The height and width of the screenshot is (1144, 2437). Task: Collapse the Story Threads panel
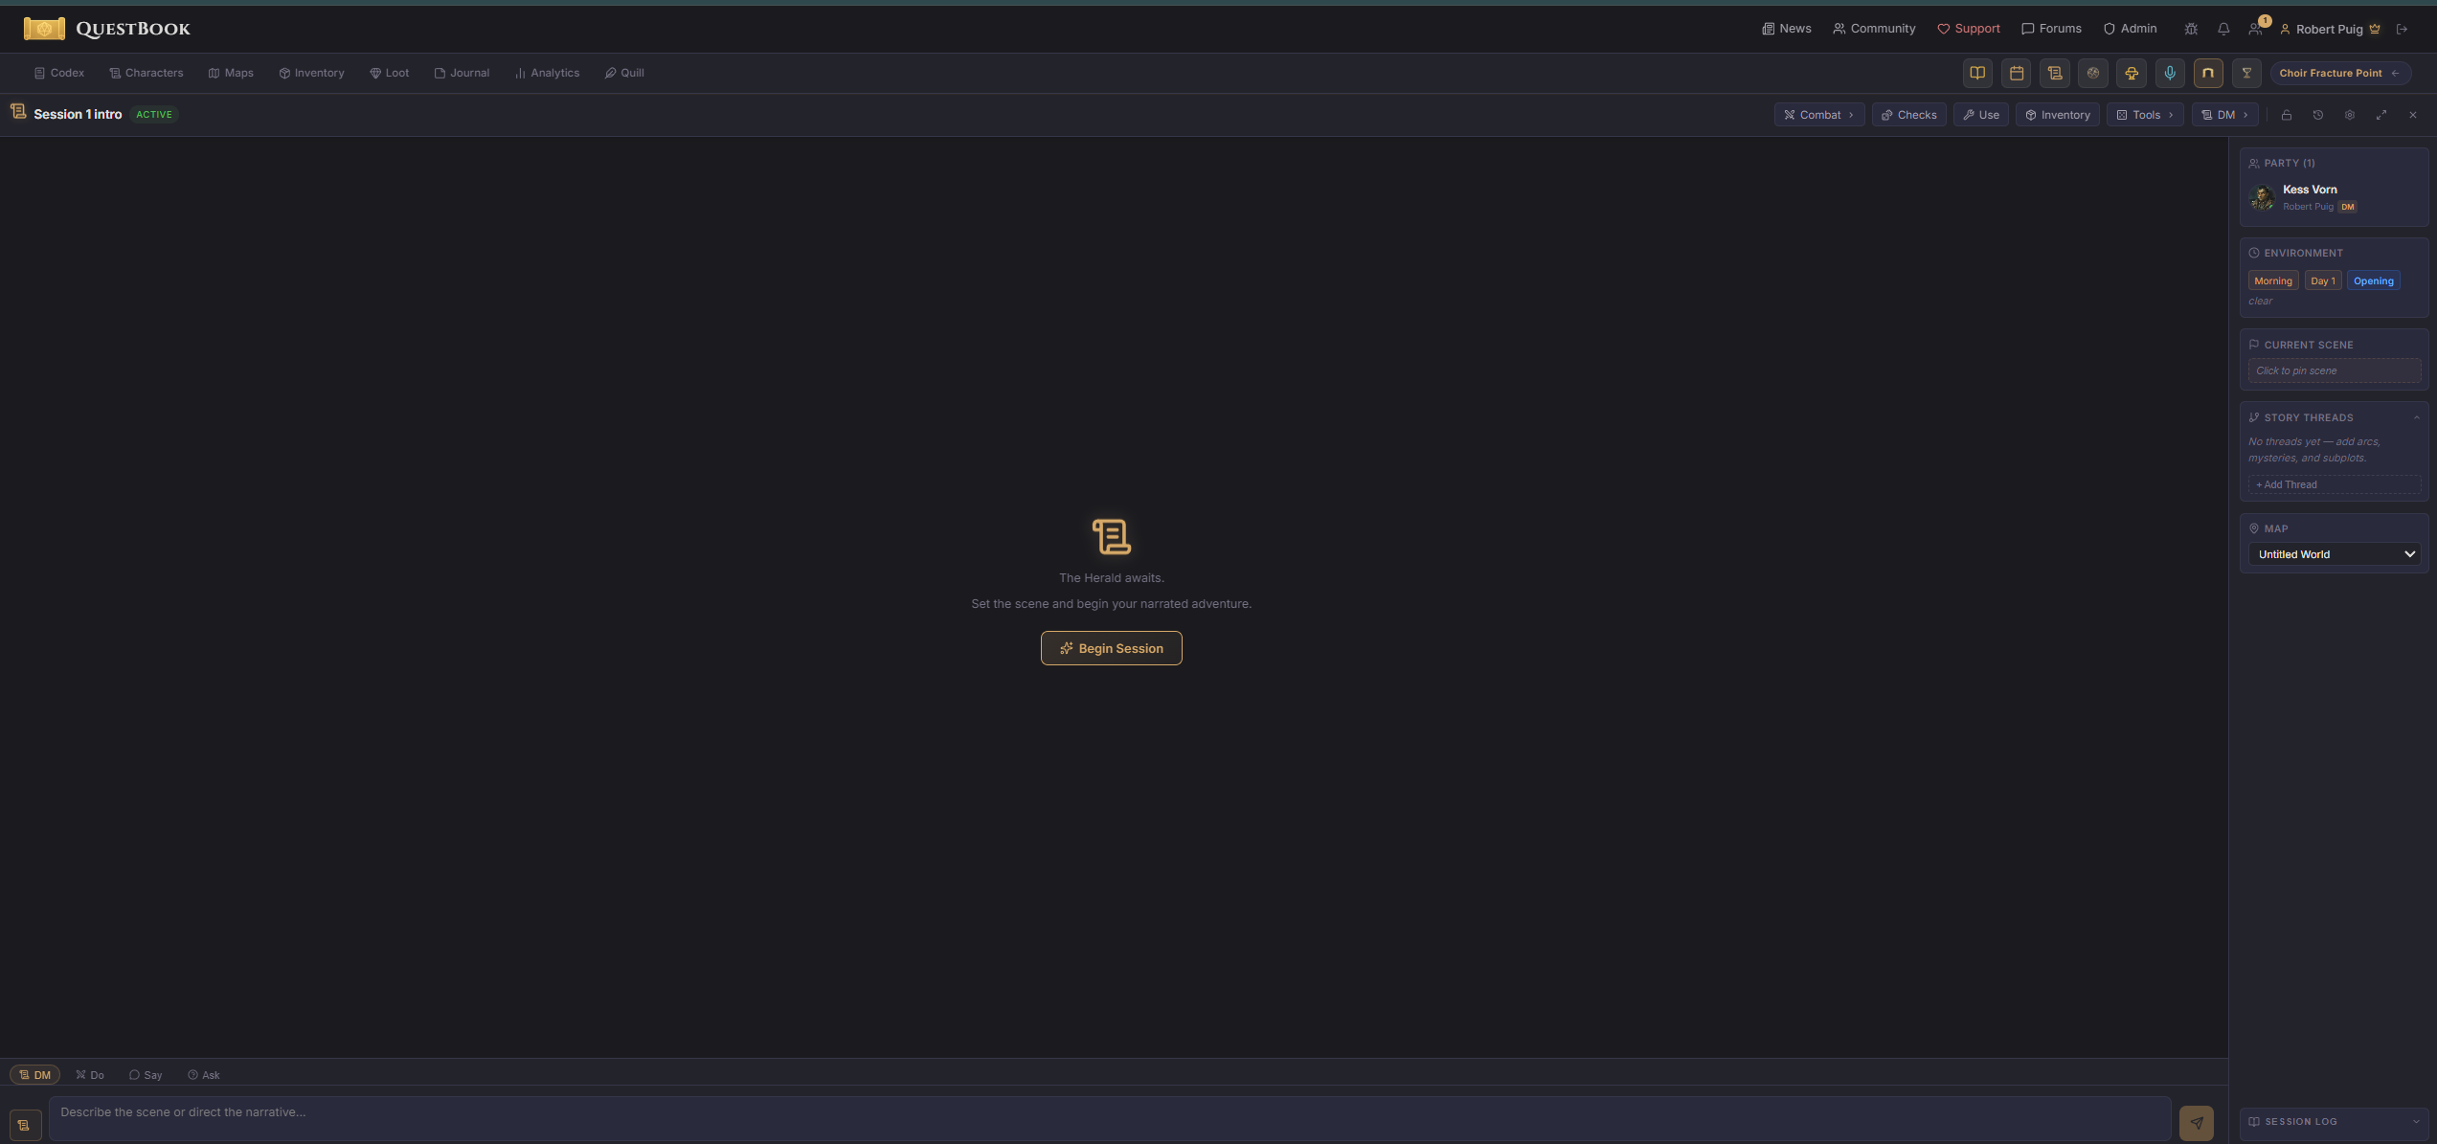tap(2416, 417)
